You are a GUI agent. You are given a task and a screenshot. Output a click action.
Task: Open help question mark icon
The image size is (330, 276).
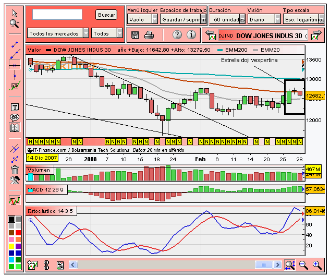point(177,34)
